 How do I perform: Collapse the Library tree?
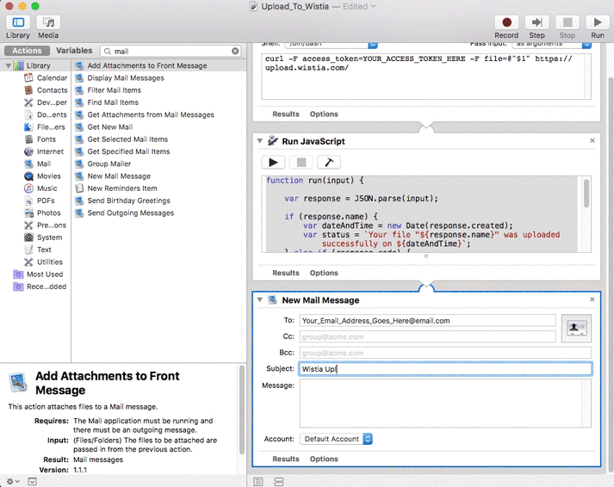[8, 65]
